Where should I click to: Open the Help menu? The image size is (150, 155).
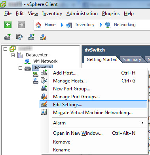(x=129, y=13)
